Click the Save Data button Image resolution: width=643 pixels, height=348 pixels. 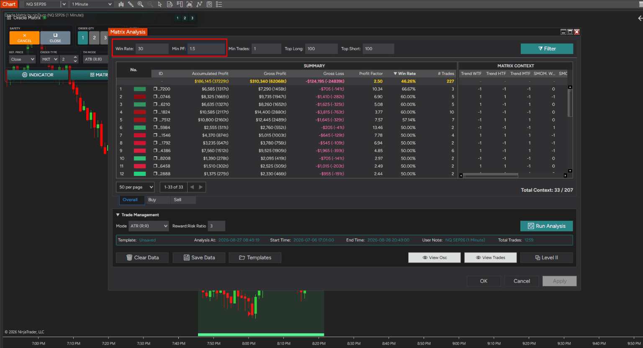tap(199, 258)
